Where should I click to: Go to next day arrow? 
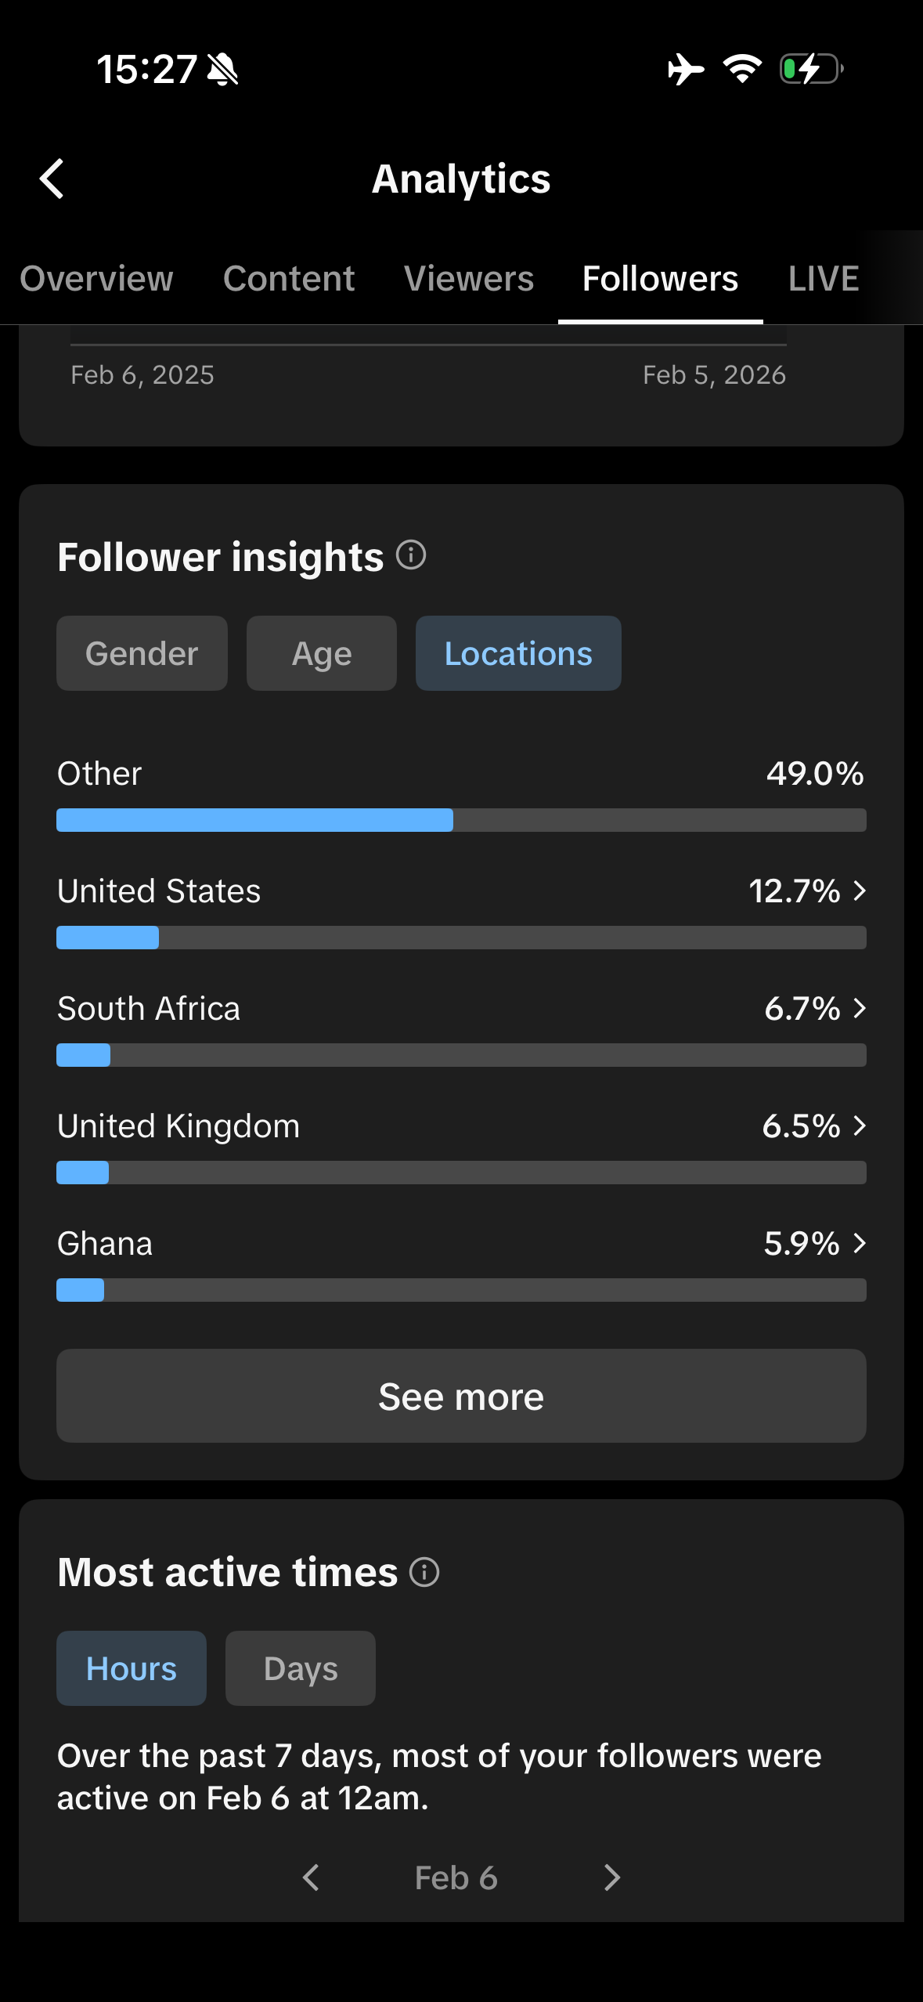[611, 1877]
